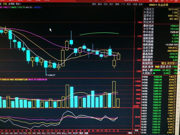Click the 月线 period label on the time axis
Screen dimensions: 180x135
pos(136,130)
